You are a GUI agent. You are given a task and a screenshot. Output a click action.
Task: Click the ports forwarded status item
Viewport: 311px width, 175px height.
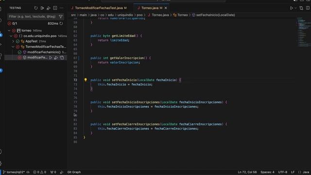53,172
